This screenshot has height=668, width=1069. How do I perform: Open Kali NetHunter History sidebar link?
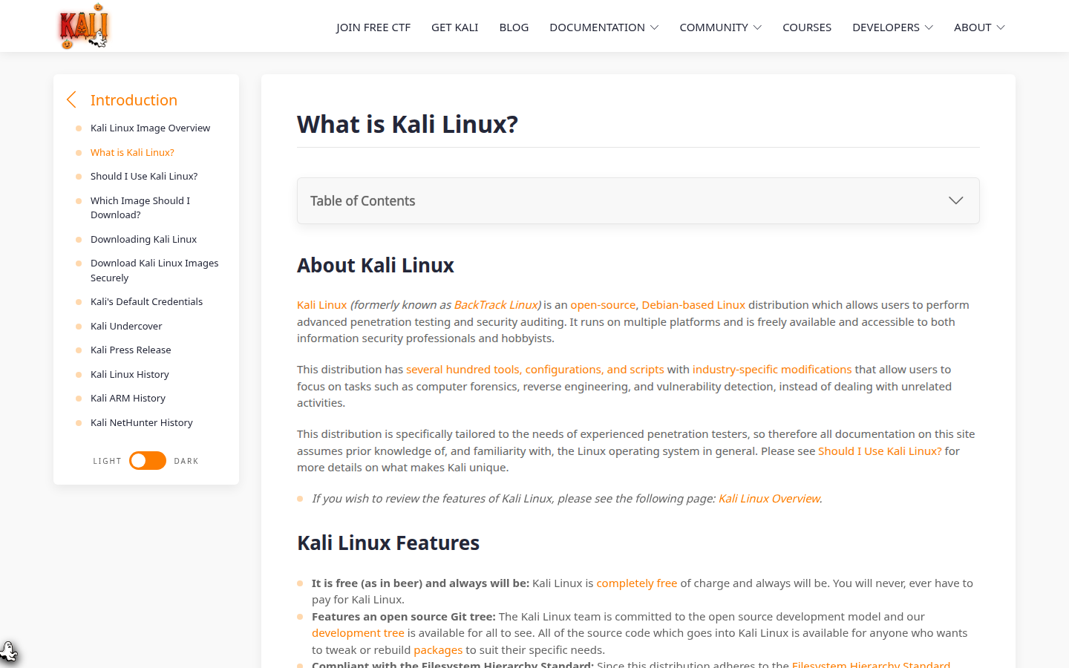[x=142, y=422]
